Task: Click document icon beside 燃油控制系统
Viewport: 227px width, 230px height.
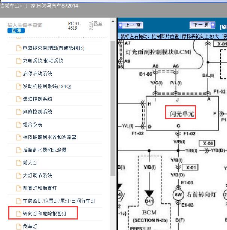Action: (x=19, y=99)
